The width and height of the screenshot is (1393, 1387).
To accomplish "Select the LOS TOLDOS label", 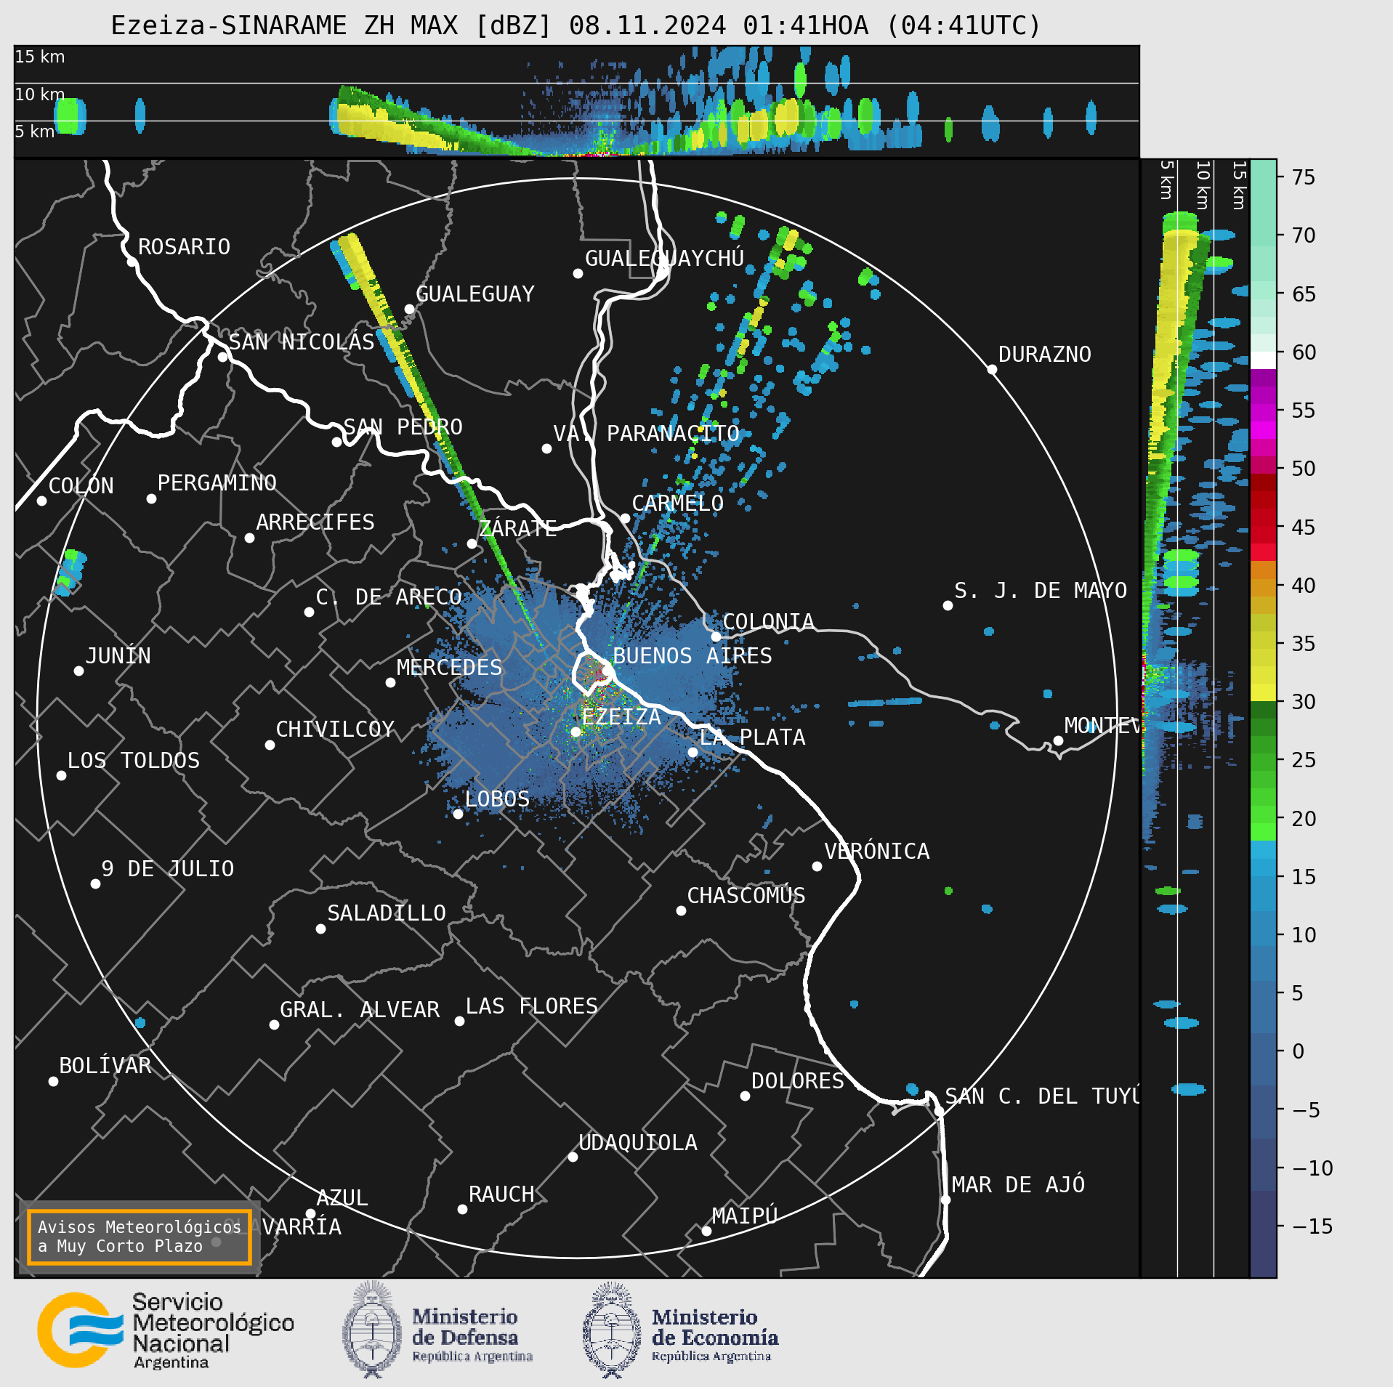I will point(133,761).
